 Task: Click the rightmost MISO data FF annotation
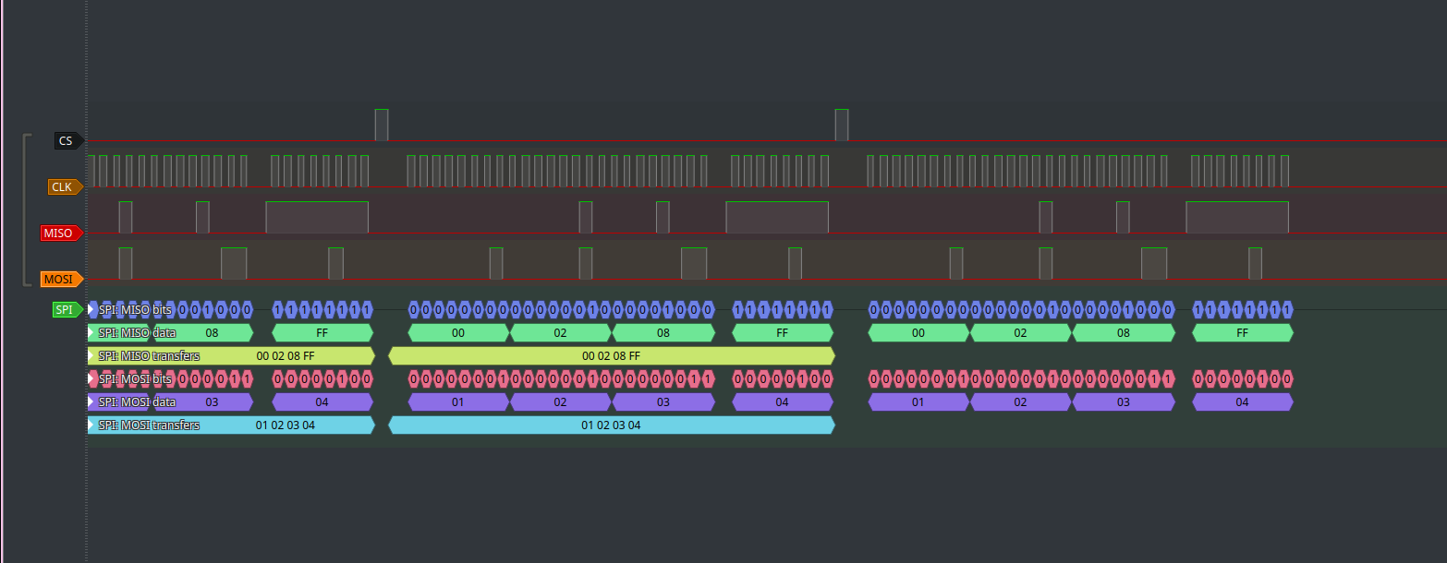click(1242, 332)
